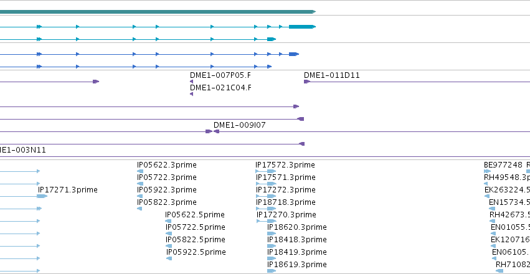Click the IP05622.5prime EST label
This screenshot has width=530, height=274.
(x=195, y=215)
